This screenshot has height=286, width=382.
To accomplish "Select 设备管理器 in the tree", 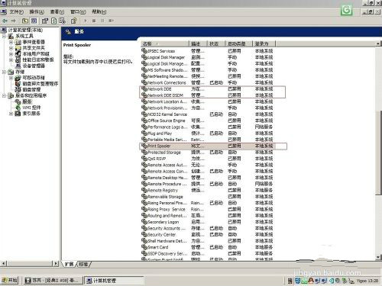I will [34, 66].
